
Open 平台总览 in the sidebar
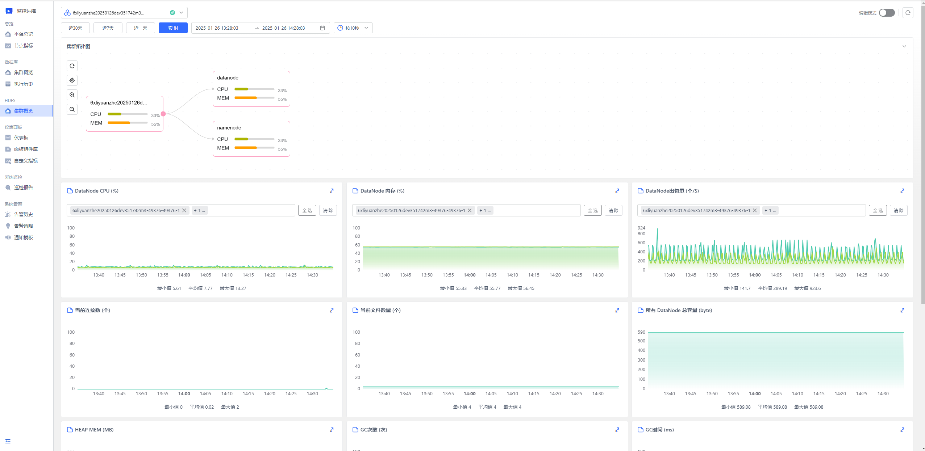[26, 34]
